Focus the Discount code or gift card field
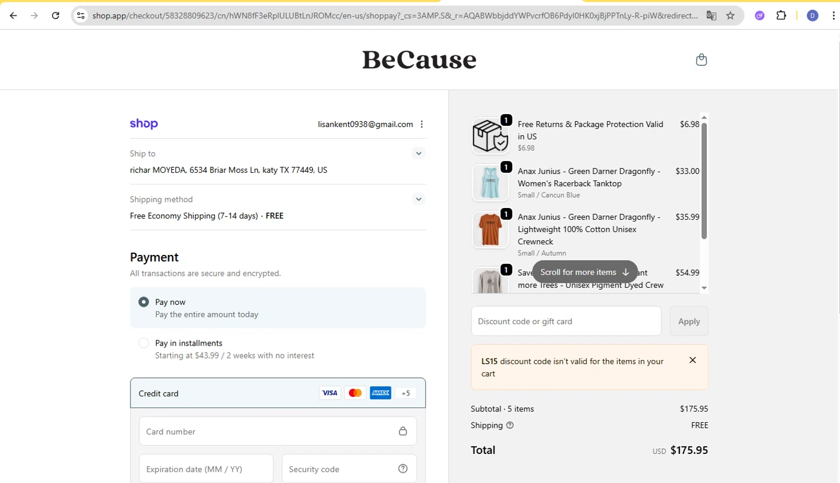The width and height of the screenshot is (840, 483). [x=566, y=321]
